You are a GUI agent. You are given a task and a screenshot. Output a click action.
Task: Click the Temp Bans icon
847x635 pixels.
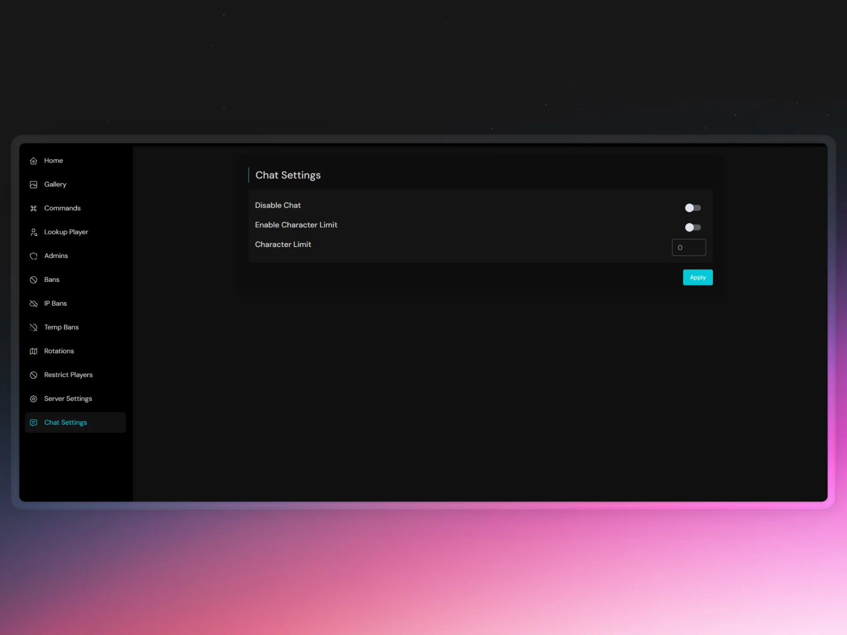click(34, 327)
